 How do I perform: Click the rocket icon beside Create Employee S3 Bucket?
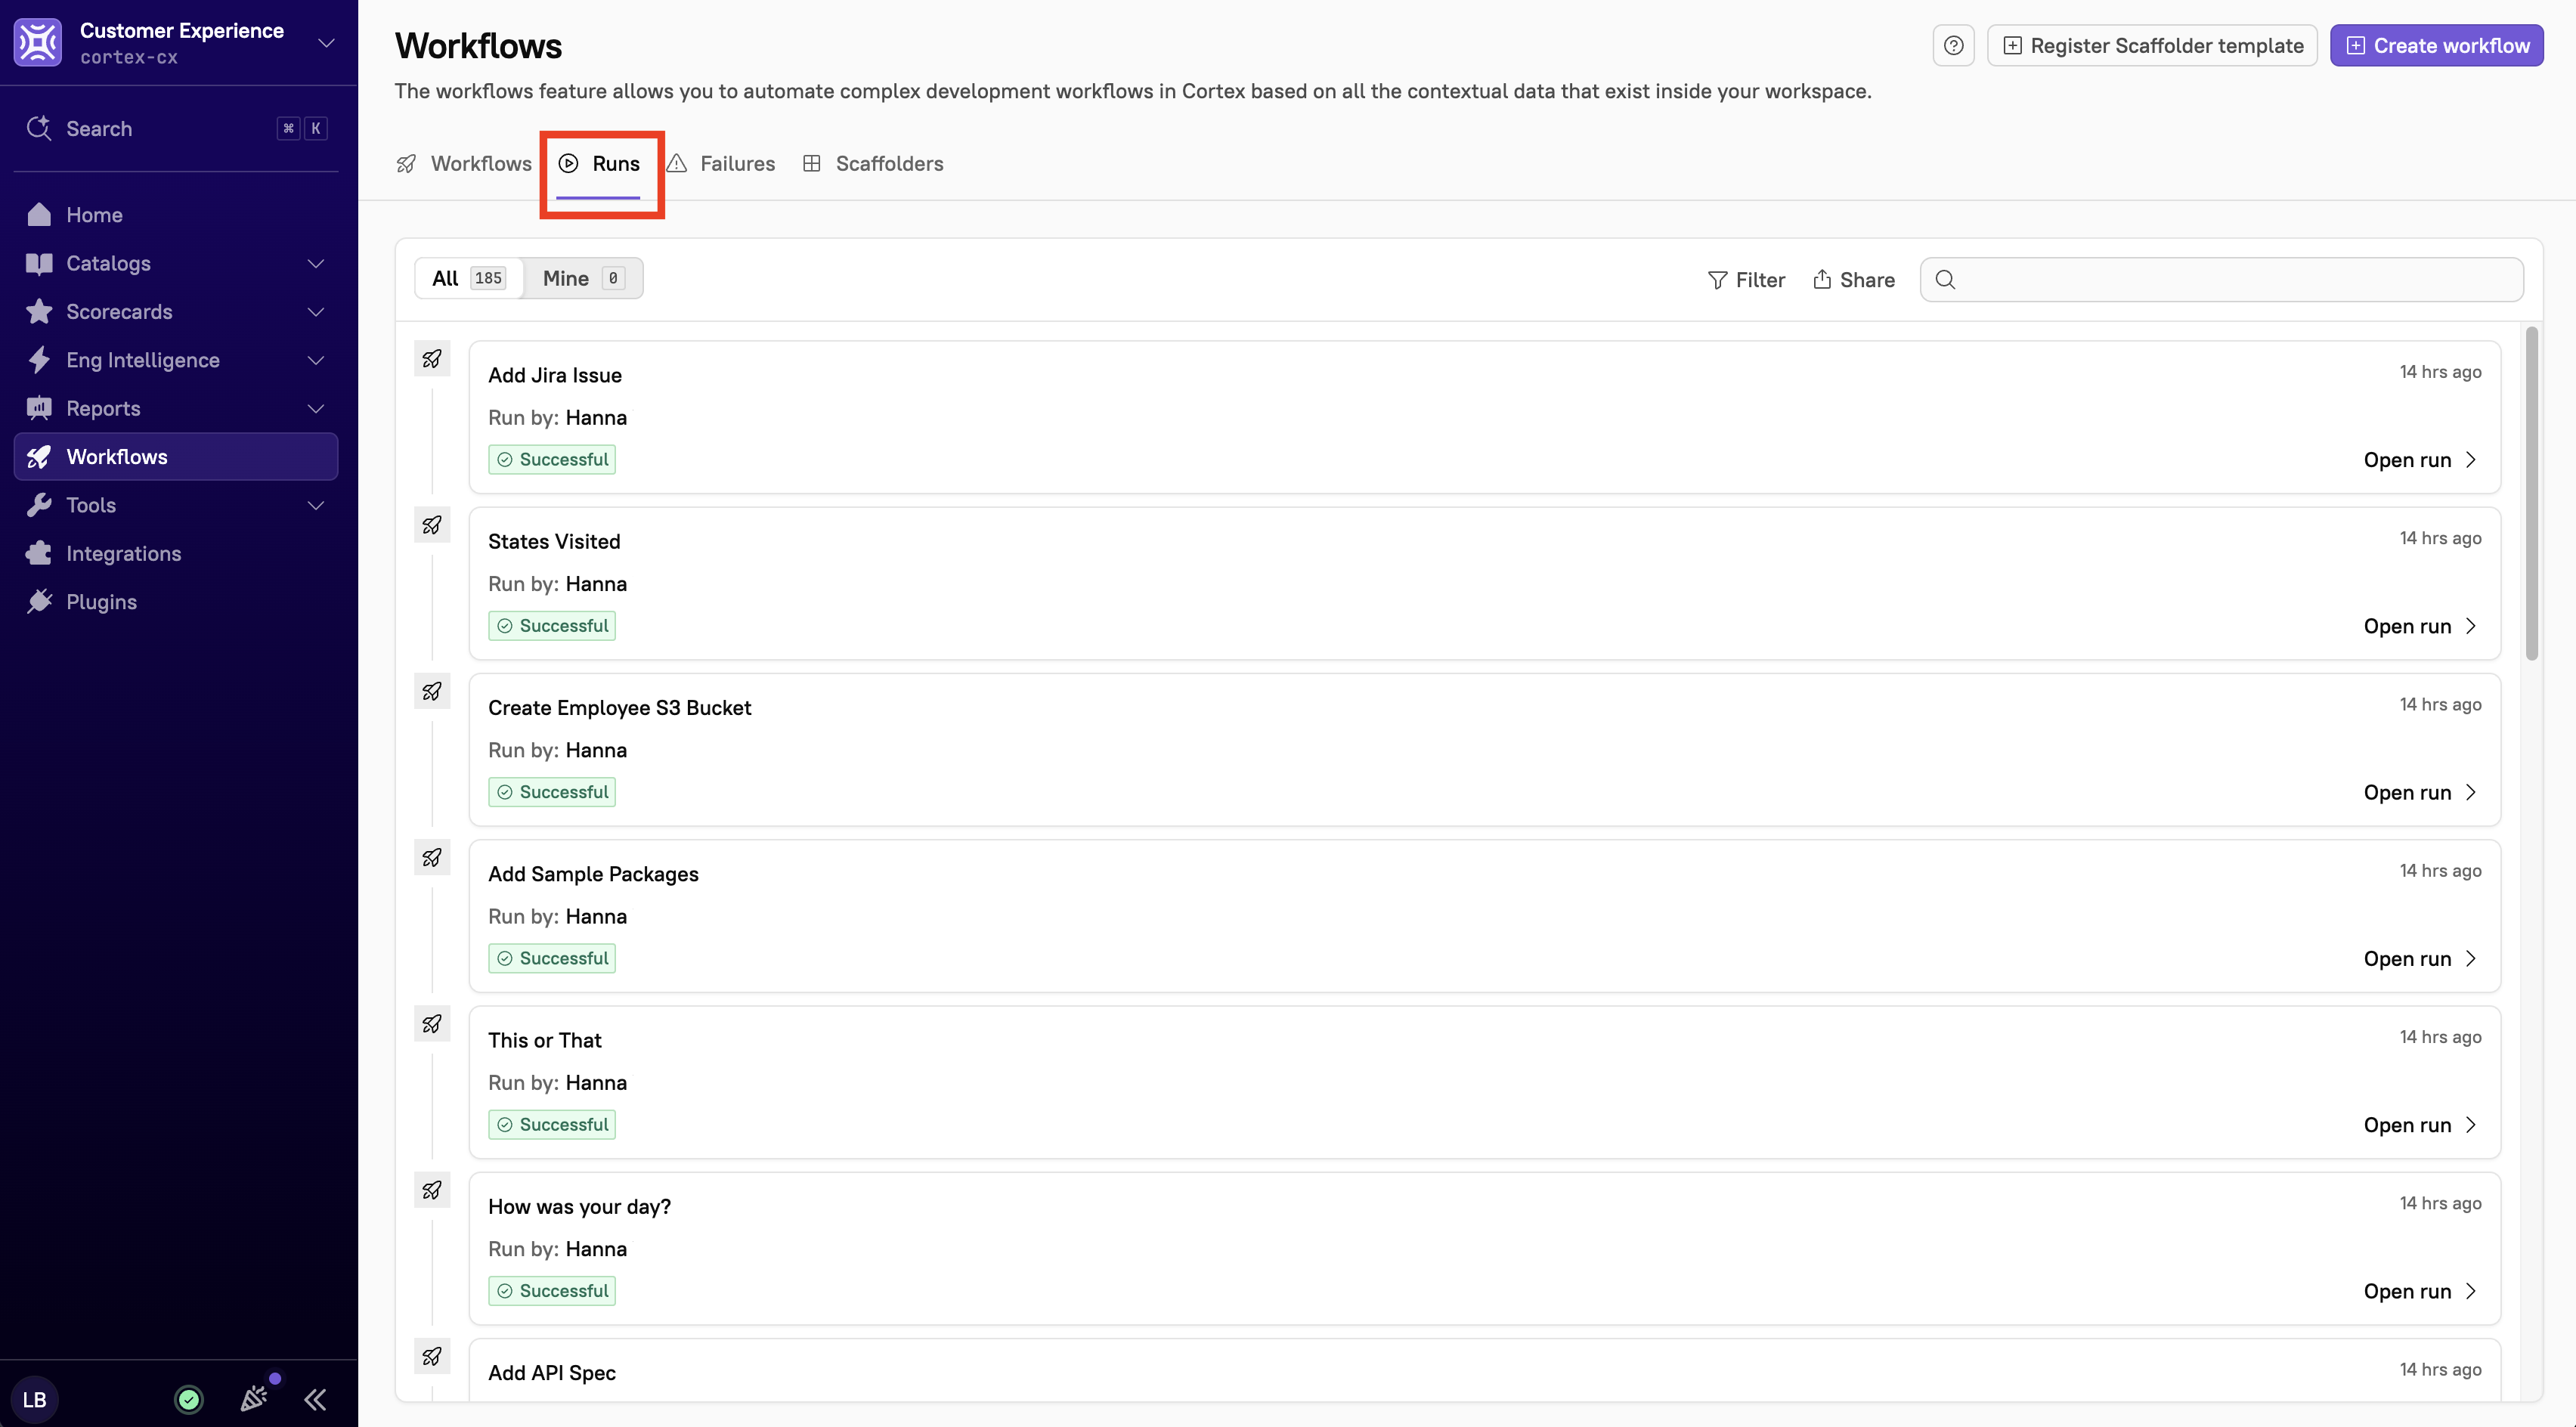pyautogui.click(x=432, y=691)
